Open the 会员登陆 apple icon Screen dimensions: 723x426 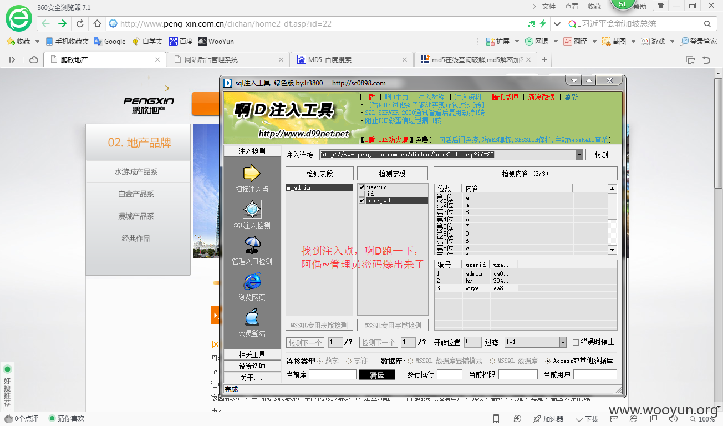252,317
